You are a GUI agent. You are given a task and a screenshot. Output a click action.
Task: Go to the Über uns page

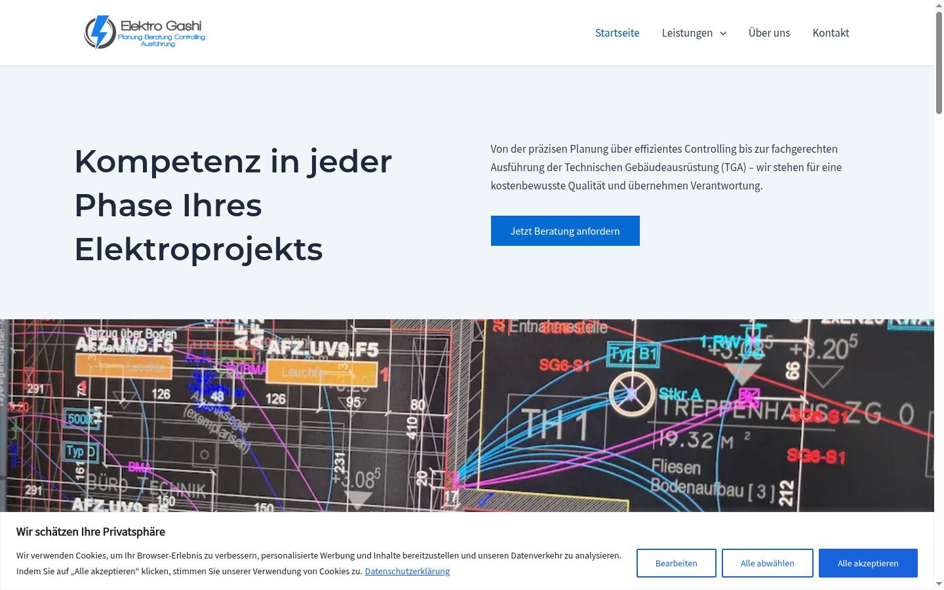pos(769,33)
